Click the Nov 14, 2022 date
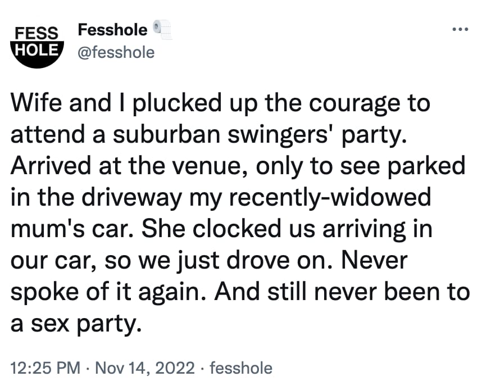Viewport: 482px width, 390px height. tap(144, 368)
